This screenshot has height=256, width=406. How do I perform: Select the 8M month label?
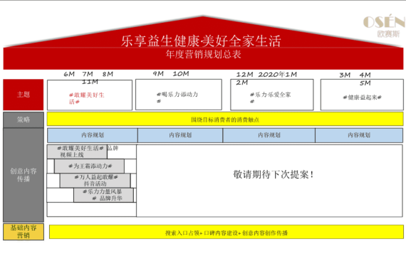(x=108, y=74)
